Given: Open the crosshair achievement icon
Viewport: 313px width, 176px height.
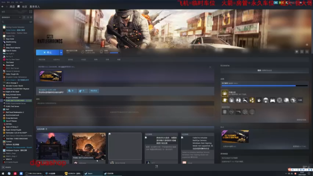Looking at the screenshot, I should [279, 100].
